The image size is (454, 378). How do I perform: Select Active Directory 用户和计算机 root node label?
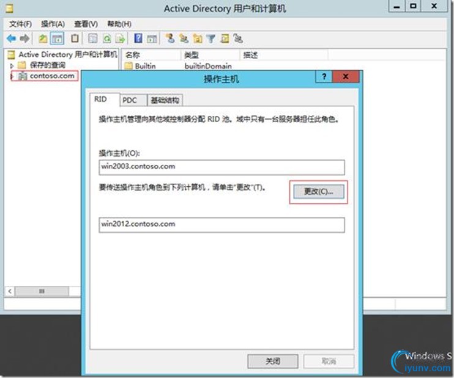[x=68, y=54]
